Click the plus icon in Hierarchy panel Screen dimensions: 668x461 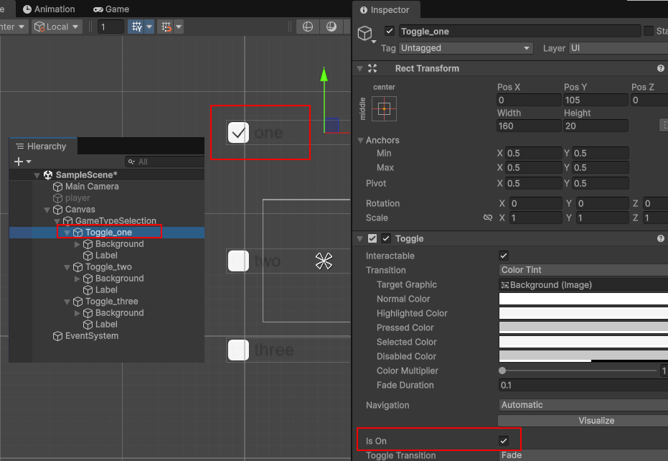pyautogui.click(x=19, y=162)
